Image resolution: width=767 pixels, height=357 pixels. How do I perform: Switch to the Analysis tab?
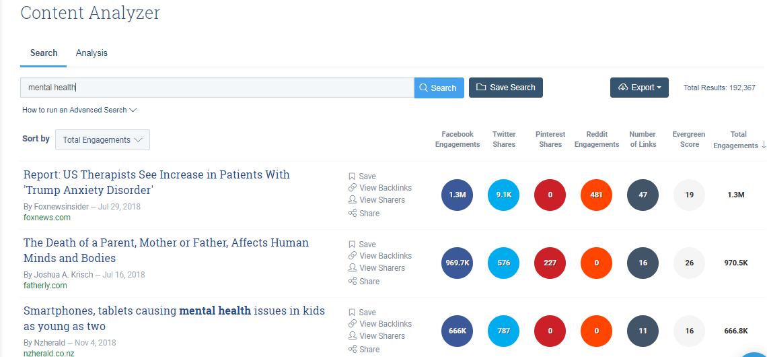tap(92, 53)
